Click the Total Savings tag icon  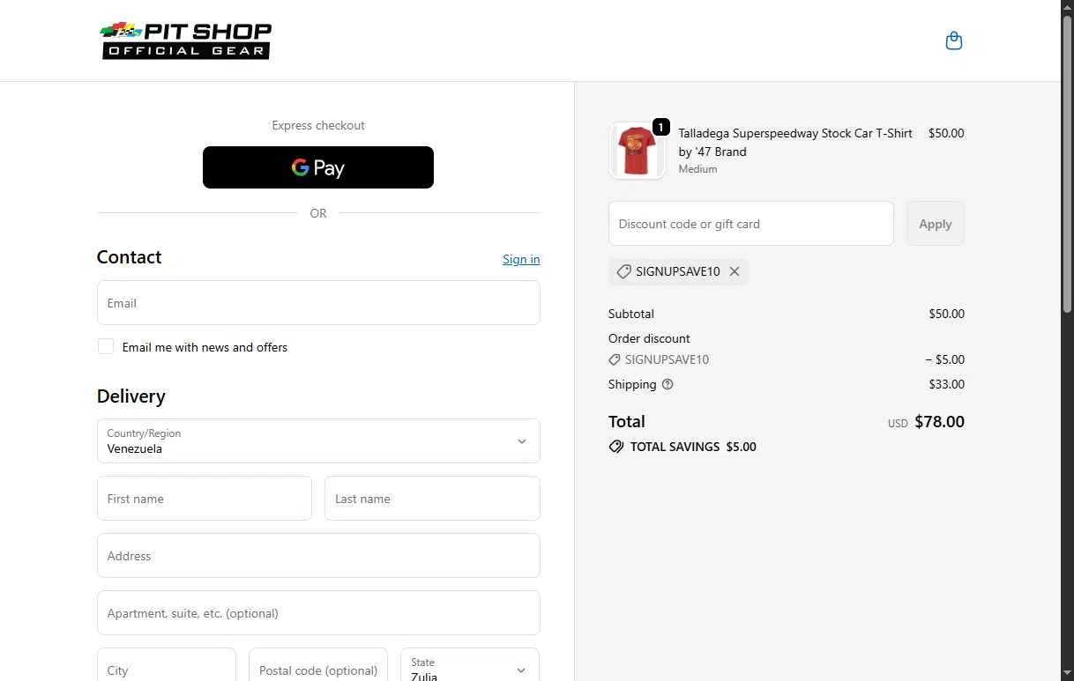[616, 447]
